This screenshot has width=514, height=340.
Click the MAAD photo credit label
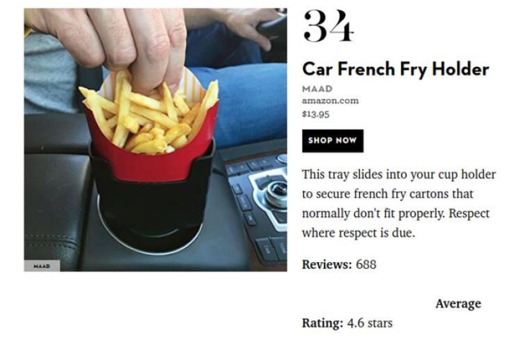click(x=42, y=266)
